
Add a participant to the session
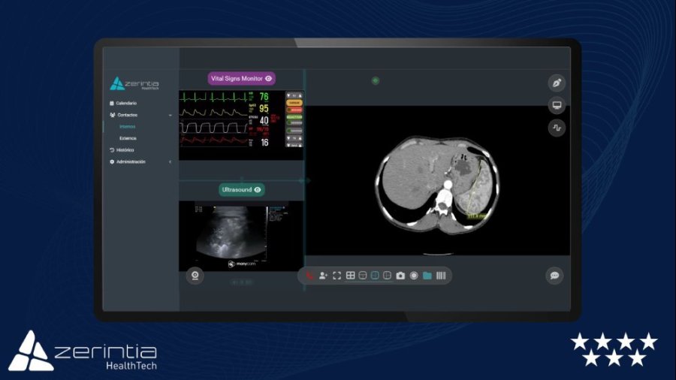click(324, 276)
